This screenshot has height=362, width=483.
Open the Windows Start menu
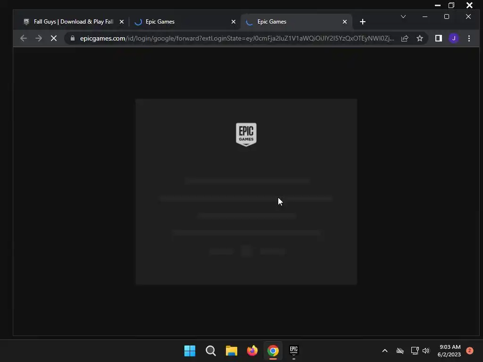click(190, 351)
